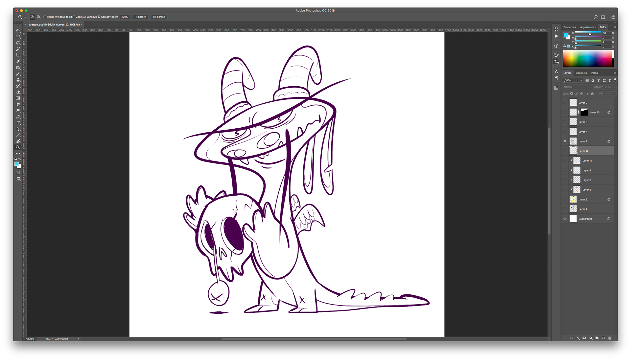This screenshot has width=631, height=360.
Task: Click the delete layer trash icon
Action: point(610,338)
